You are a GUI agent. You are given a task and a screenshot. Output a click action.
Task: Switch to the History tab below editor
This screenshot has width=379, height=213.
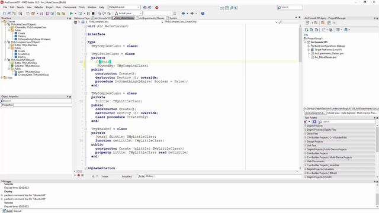(150, 176)
